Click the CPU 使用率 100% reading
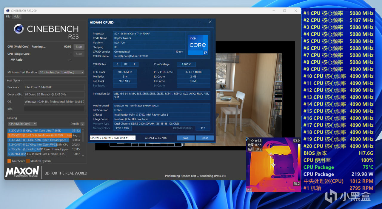This screenshot has height=209, width=382. pyautogui.click(x=338, y=160)
